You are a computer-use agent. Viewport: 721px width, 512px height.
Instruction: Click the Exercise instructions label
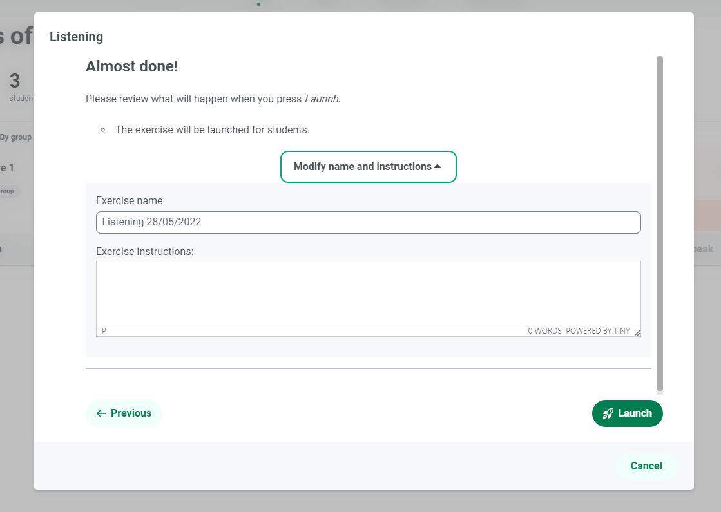pyautogui.click(x=144, y=251)
